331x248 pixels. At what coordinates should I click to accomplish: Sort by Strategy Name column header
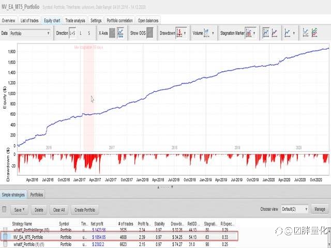(x=22, y=224)
